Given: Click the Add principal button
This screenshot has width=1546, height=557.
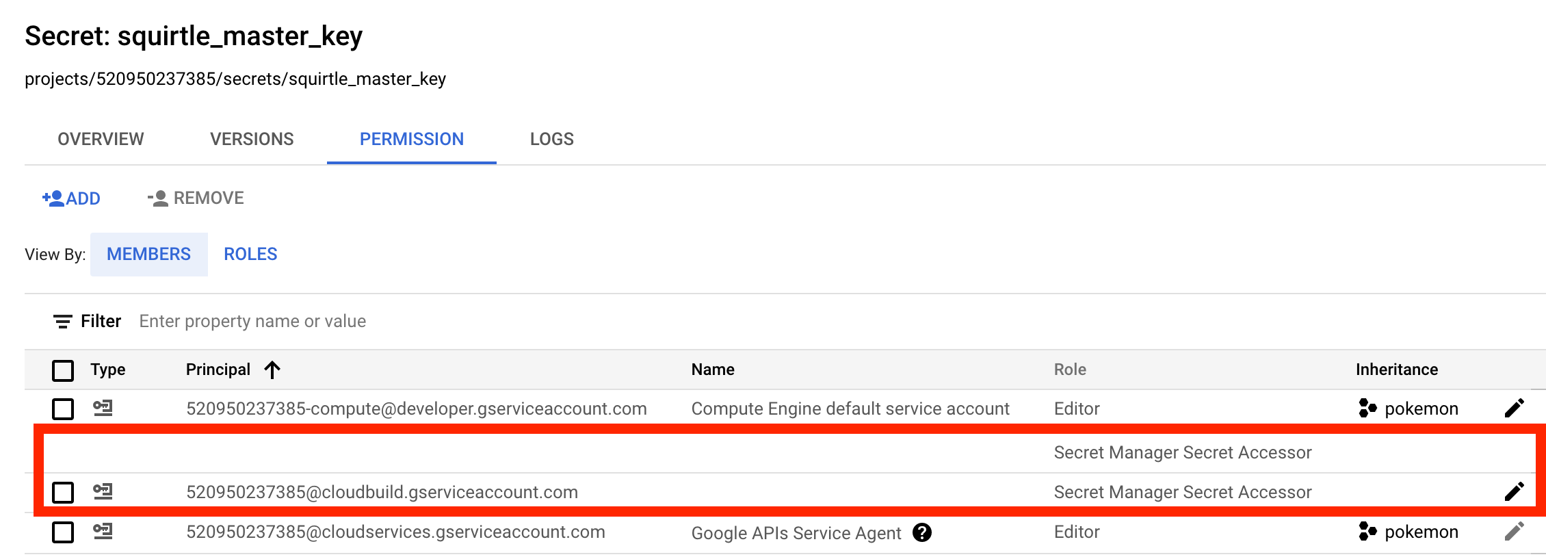Looking at the screenshot, I should pos(72,198).
